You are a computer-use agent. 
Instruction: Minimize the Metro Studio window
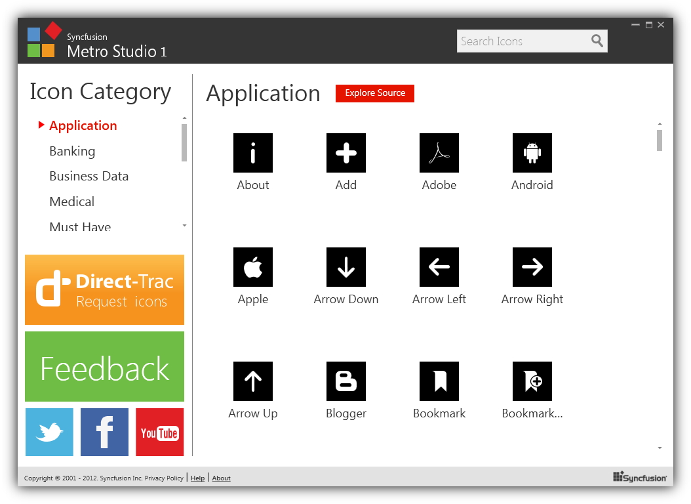[635, 25]
